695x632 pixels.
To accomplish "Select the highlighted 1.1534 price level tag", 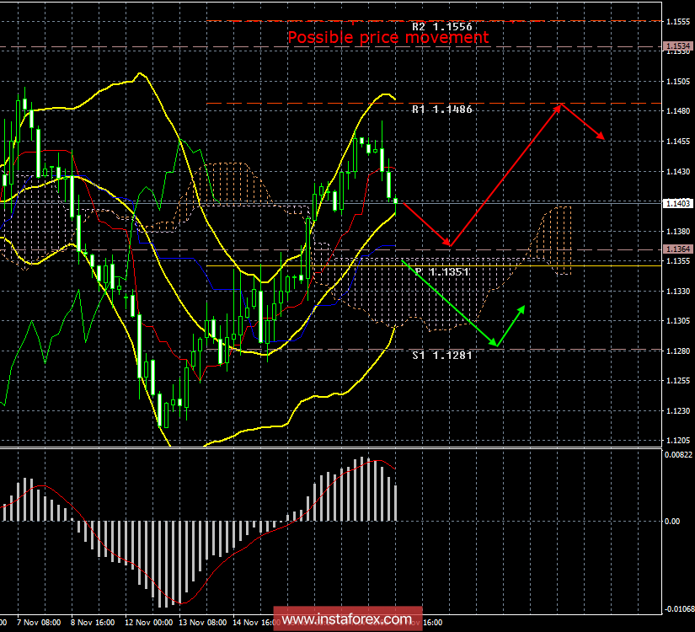I will [677, 46].
